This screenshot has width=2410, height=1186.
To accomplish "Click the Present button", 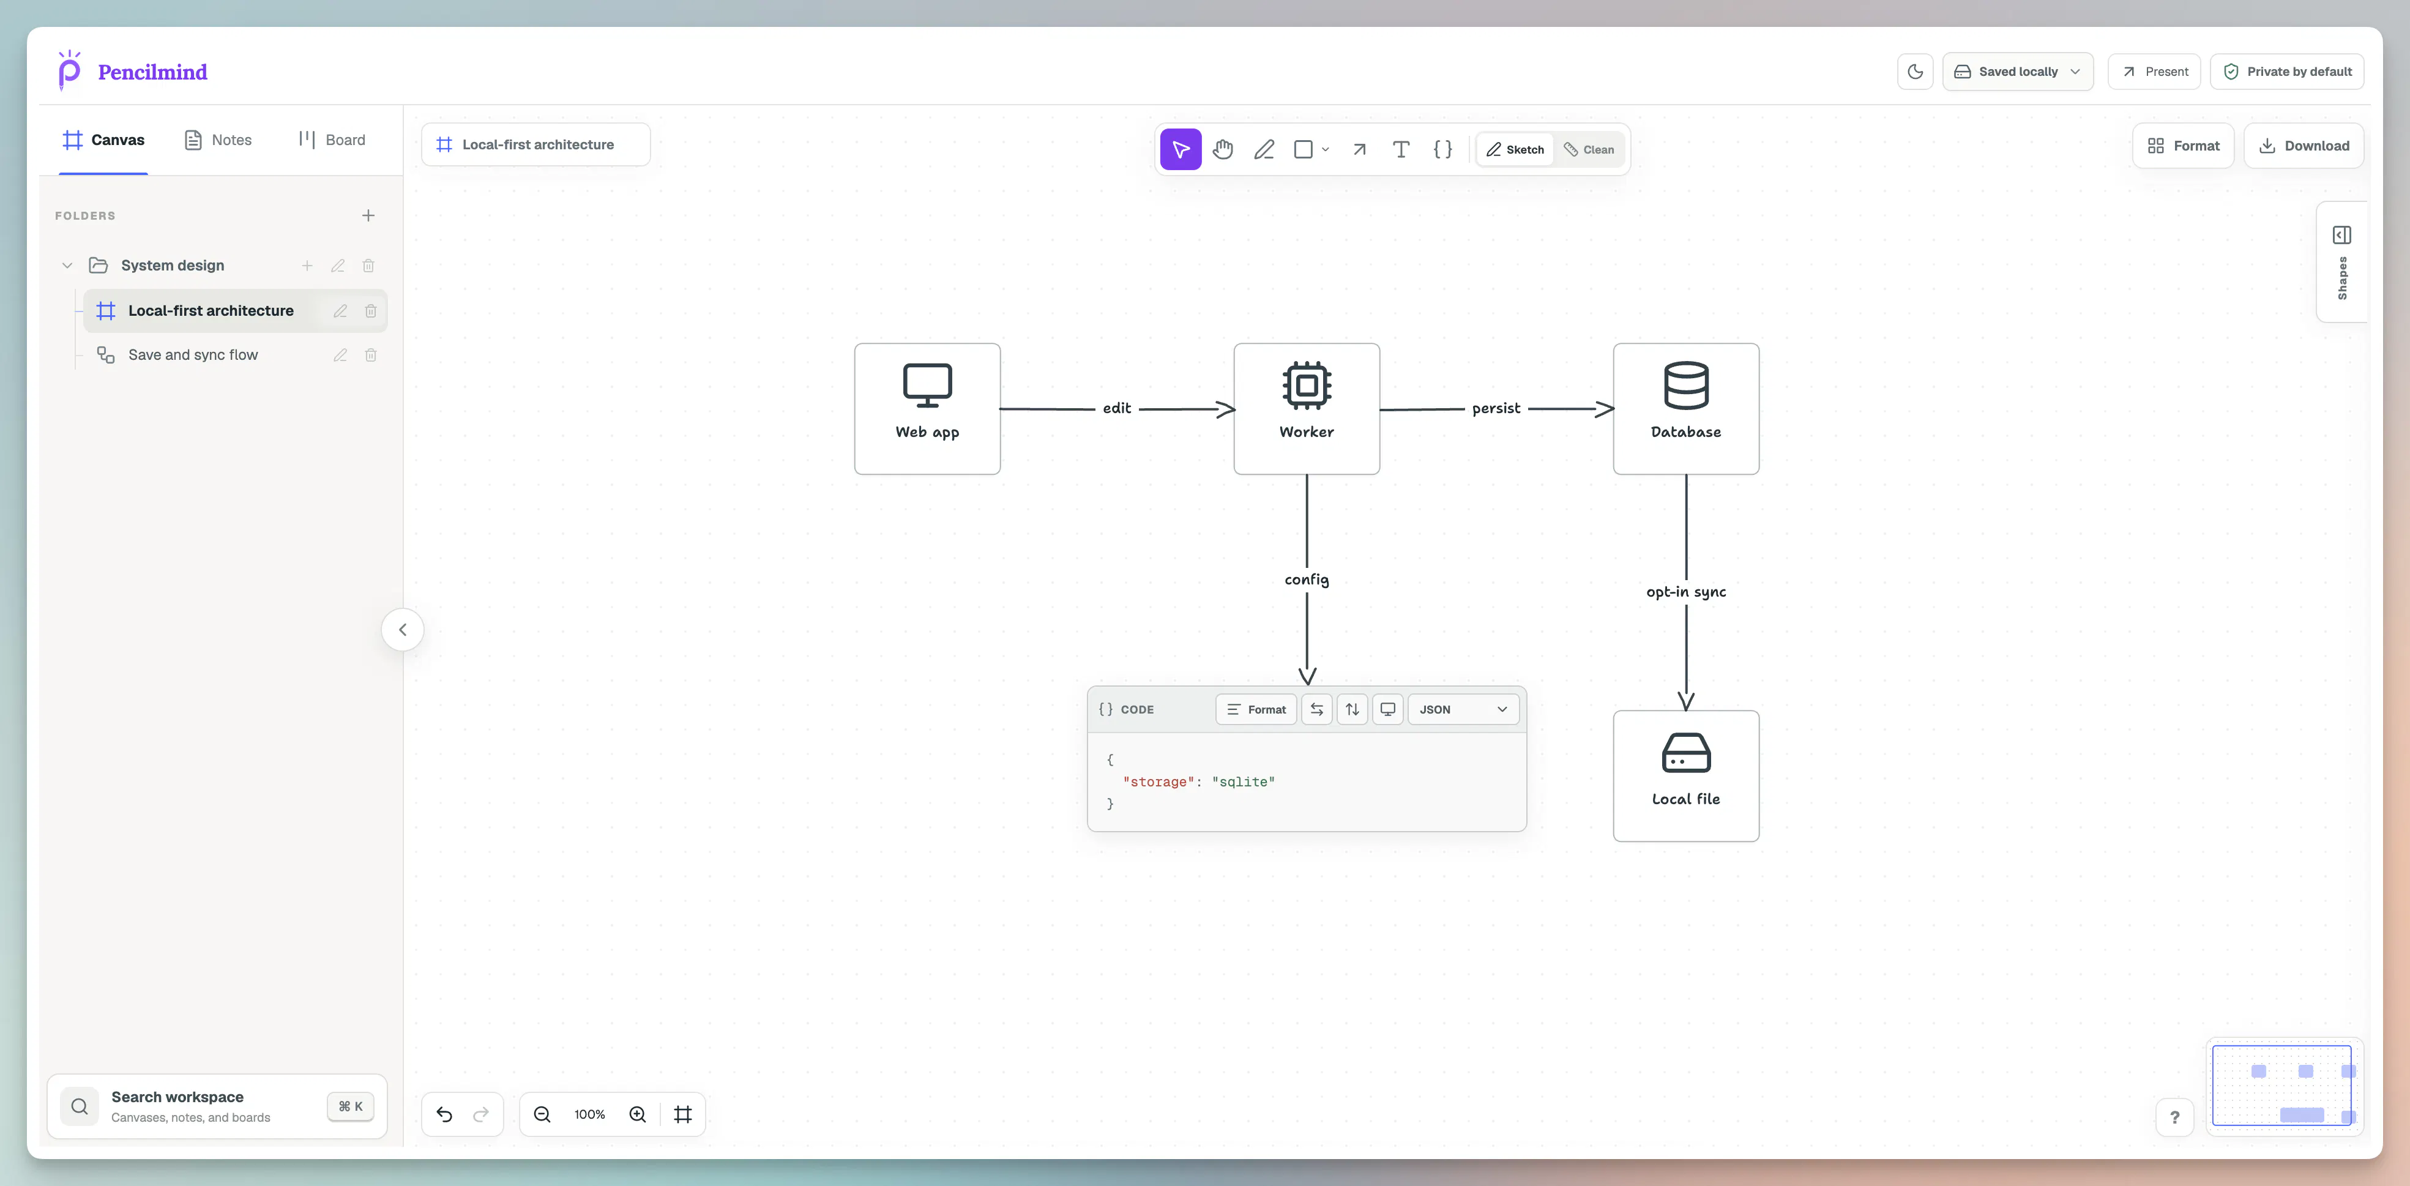I will coord(2154,72).
